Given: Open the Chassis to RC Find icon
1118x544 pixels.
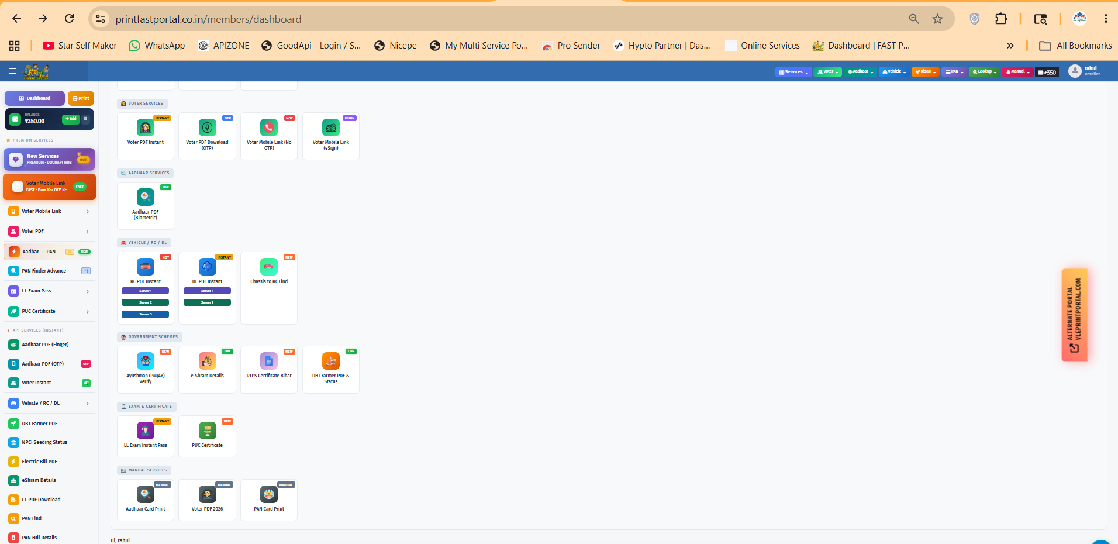Looking at the screenshot, I should coord(269,267).
